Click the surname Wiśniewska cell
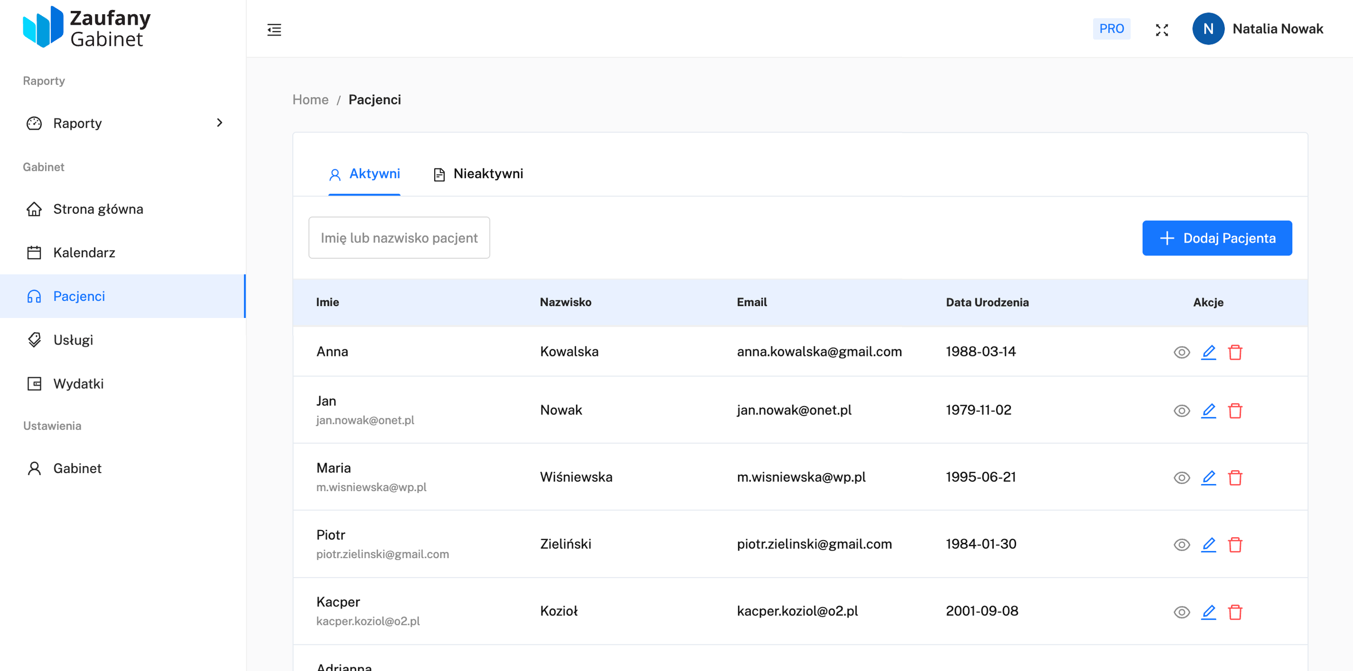The height and width of the screenshot is (671, 1353). (x=576, y=477)
